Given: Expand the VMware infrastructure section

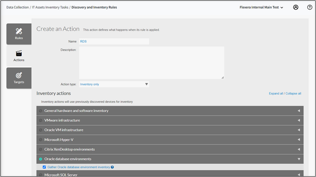Looking at the screenshot, I should [170, 120].
